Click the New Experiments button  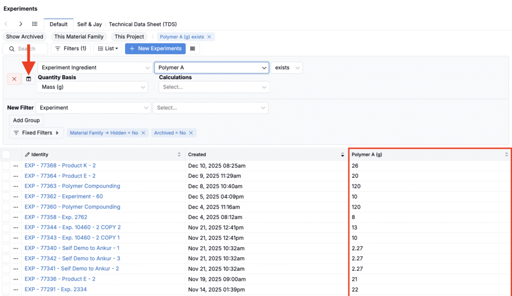155,49
